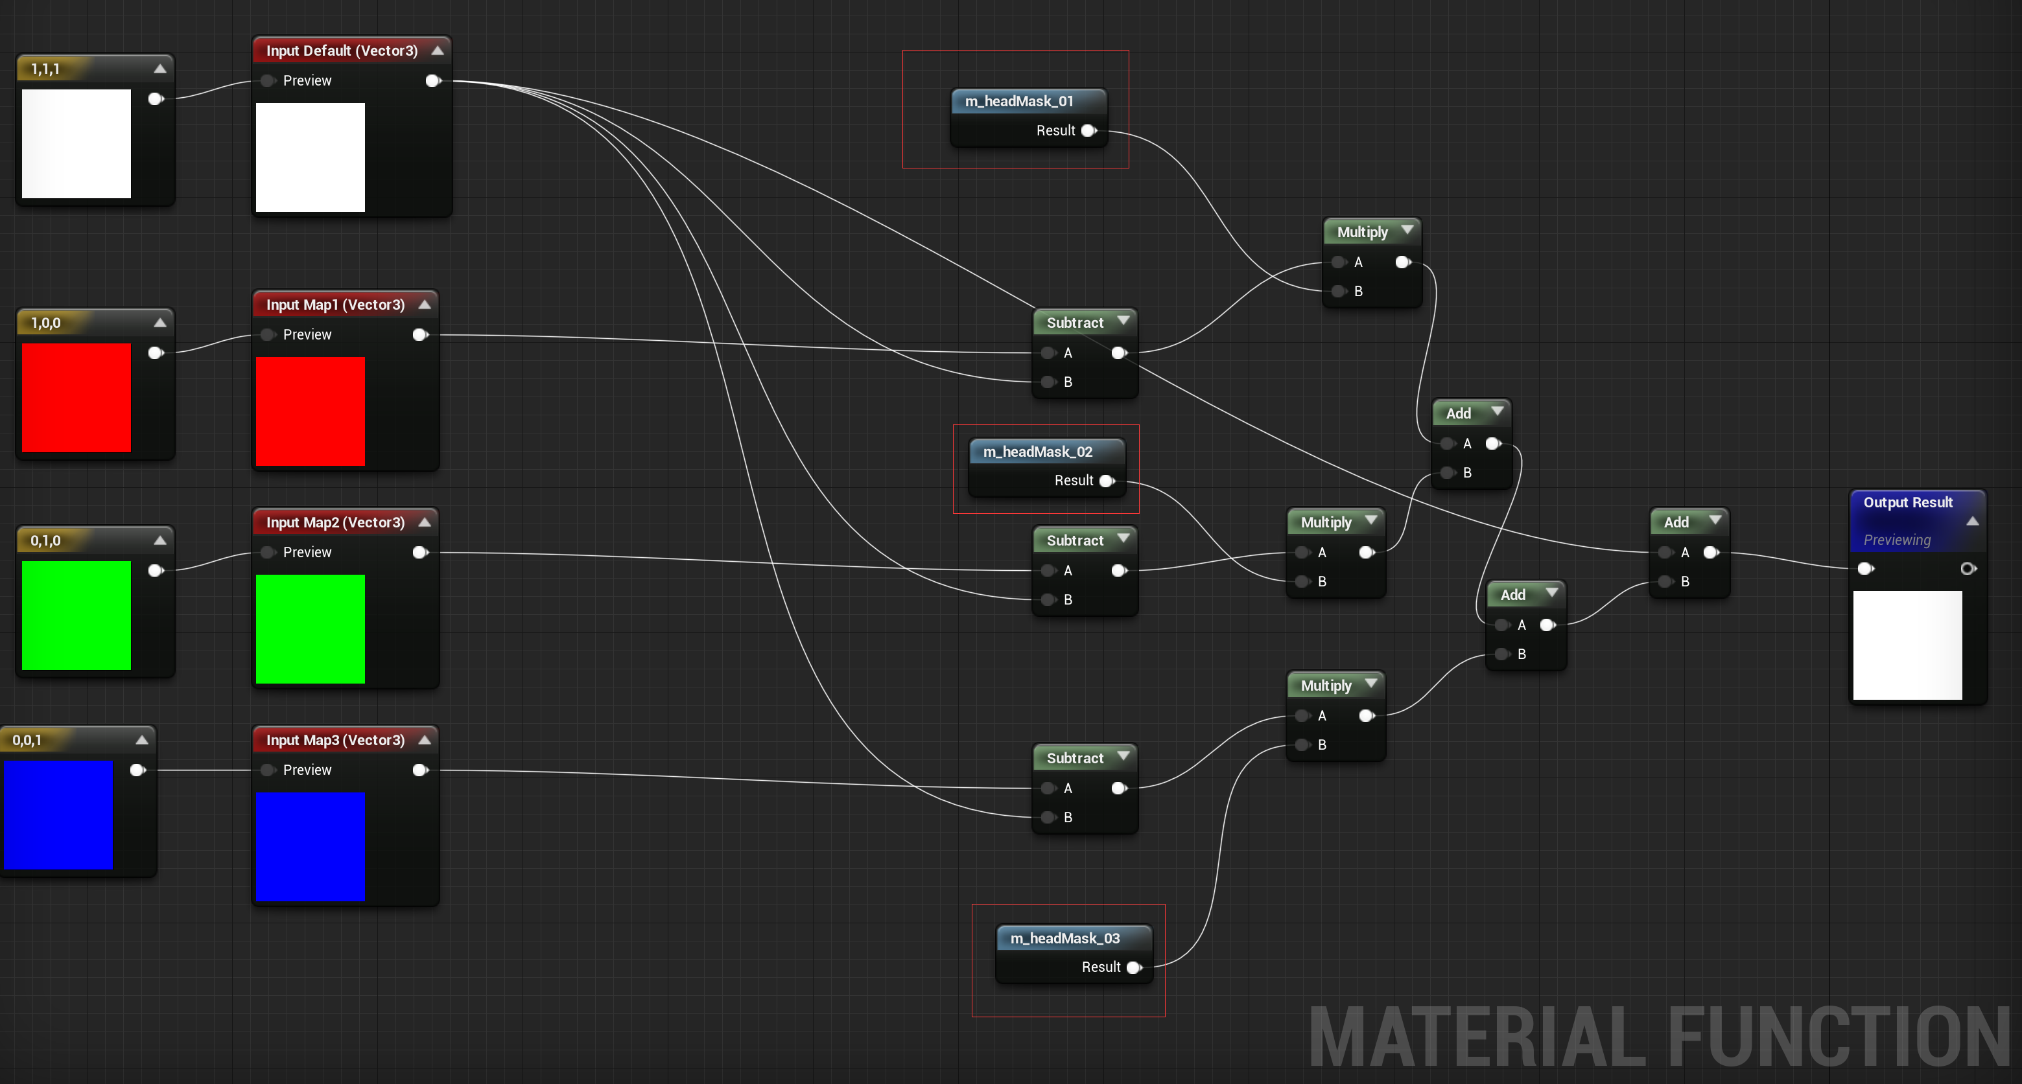Click the 0,0,1 constant node output pin
The height and width of the screenshot is (1084, 2022).
(x=138, y=770)
